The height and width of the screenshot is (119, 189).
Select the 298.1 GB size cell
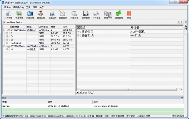pyautogui.click(x=67, y=30)
